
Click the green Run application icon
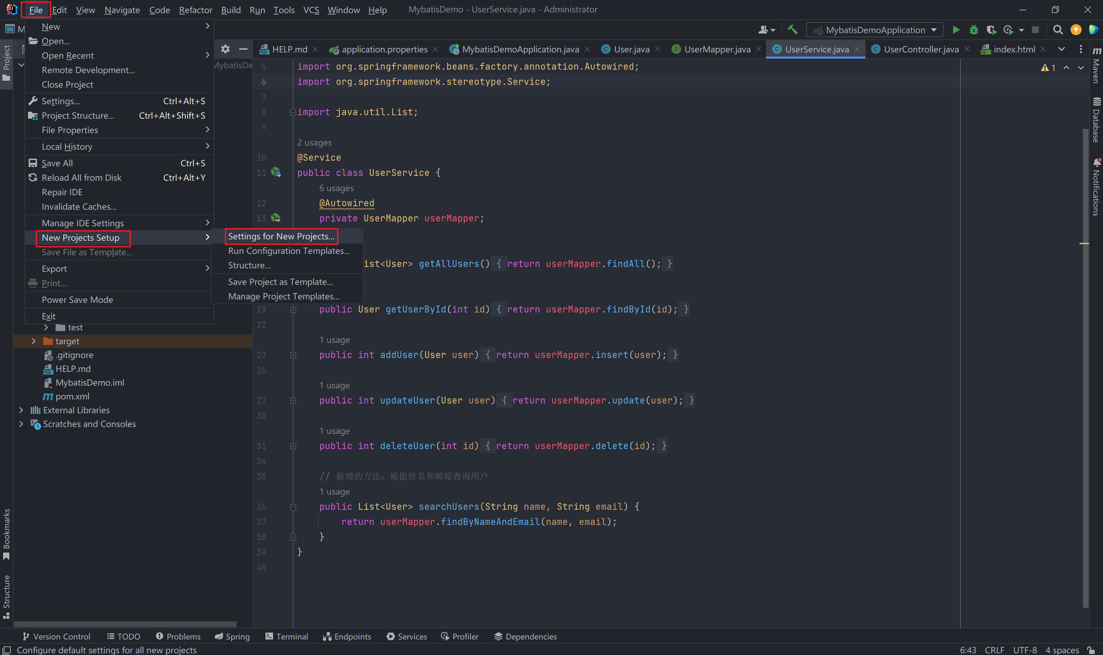pos(956,30)
